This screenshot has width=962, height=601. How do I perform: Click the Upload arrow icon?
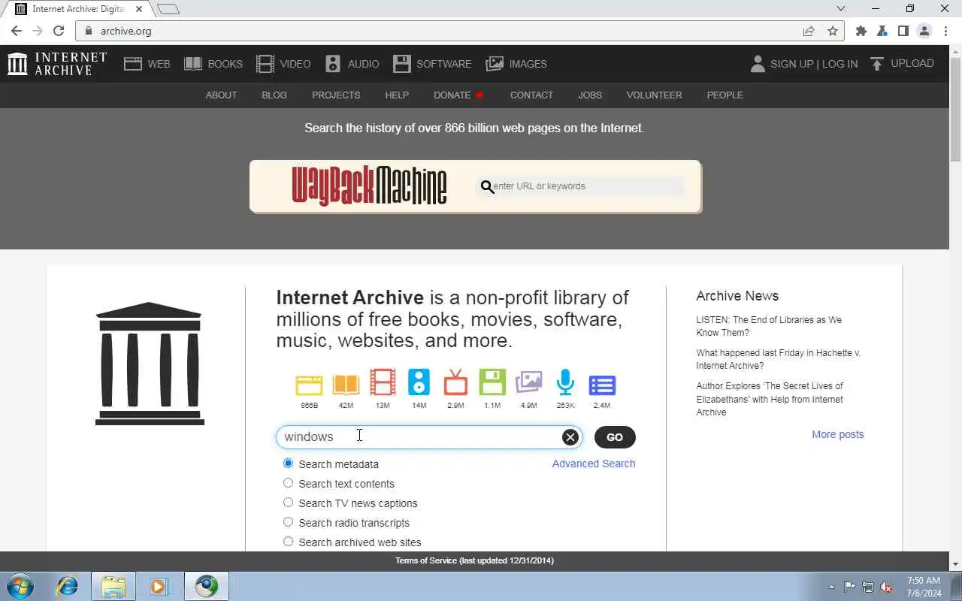click(x=876, y=64)
